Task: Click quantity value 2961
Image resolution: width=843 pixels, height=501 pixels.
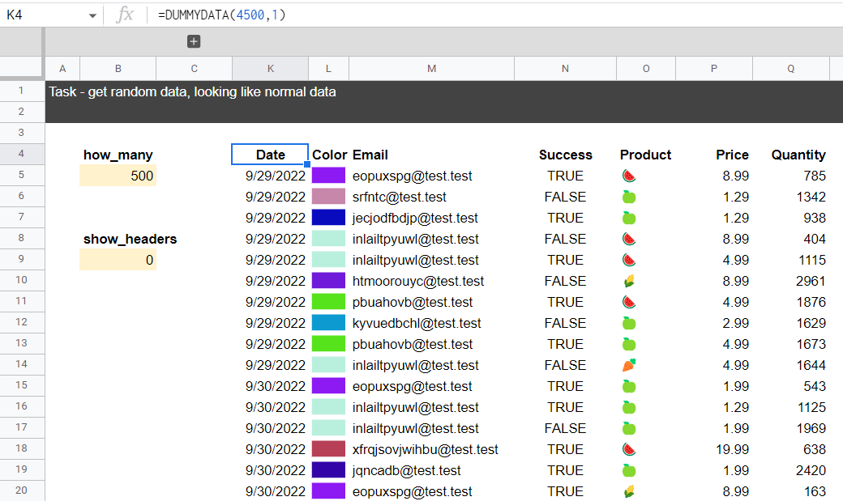Action: pos(811,281)
